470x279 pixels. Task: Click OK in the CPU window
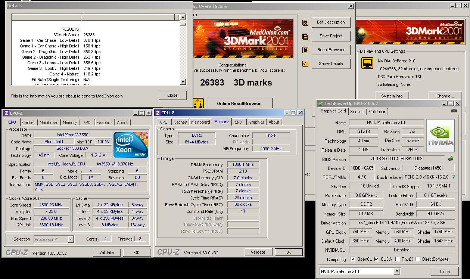[x=137, y=252]
